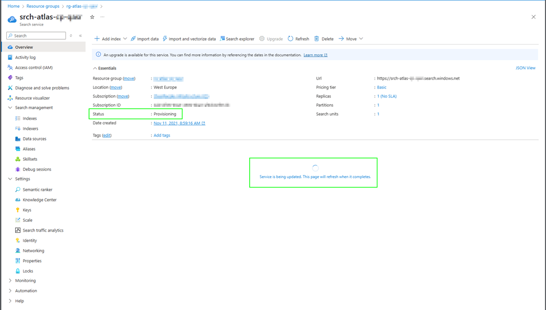The width and height of the screenshot is (546, 310).
Task: Click the Learn more link
Action: 315,55
